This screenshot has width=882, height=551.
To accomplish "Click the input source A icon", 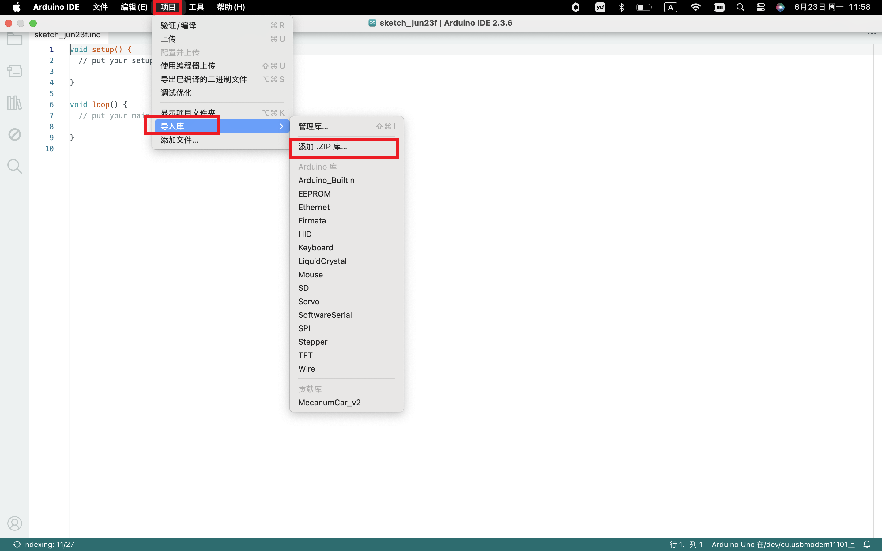I will (x=671, y=7).
